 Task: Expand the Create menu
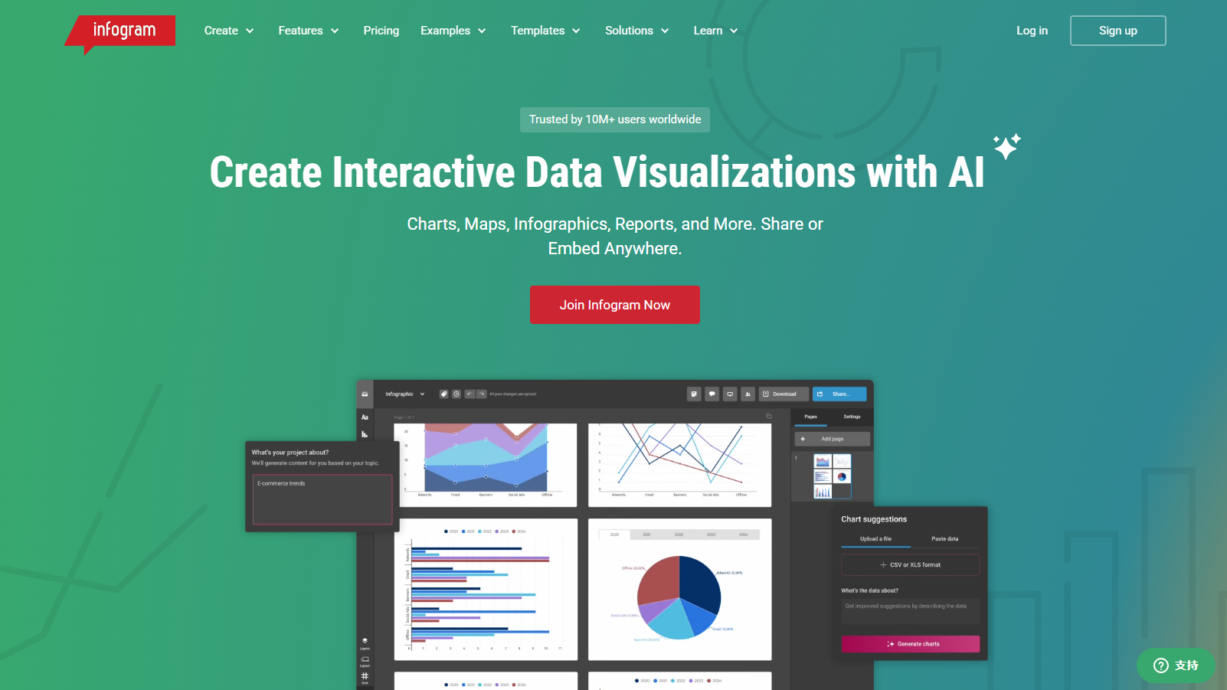[229, 31]
